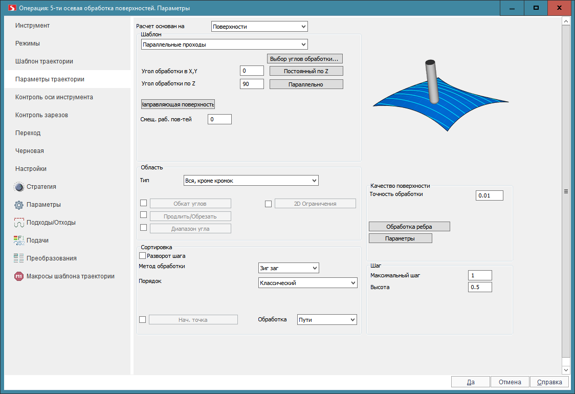Click the Угол обработки по Z field
Image resolution: width=575 pixels, height=394 pixels.
[x=252, y=84]
